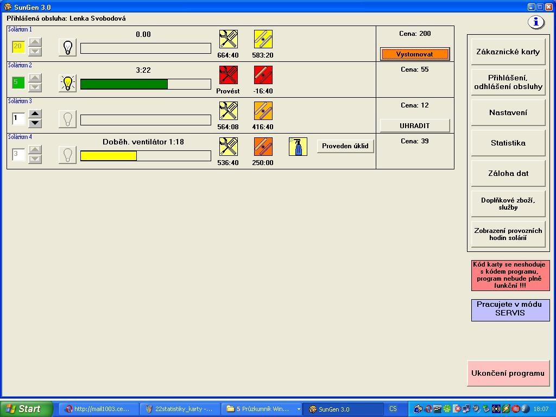Click red service icon labeled Provést
Viewport: 556px width, 417px height.
[x=228, y=75]
